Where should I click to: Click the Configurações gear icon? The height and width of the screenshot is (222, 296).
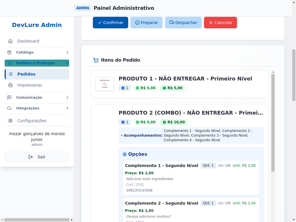[x=10, y=121]
